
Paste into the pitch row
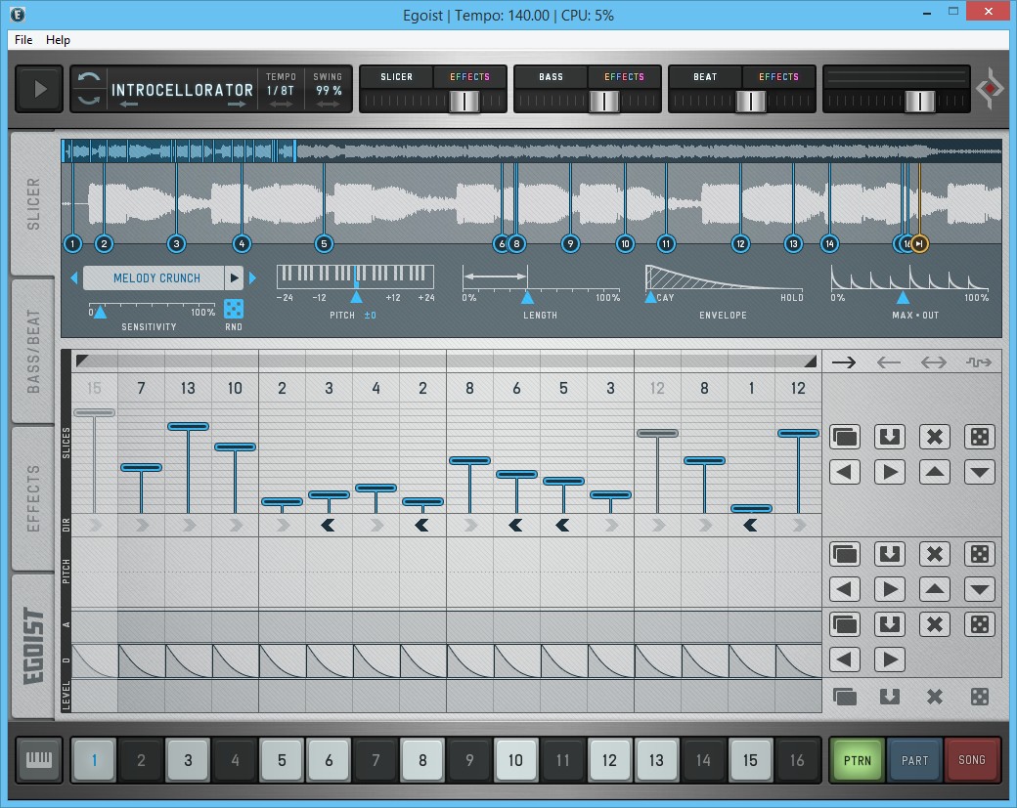coord(889,554)
